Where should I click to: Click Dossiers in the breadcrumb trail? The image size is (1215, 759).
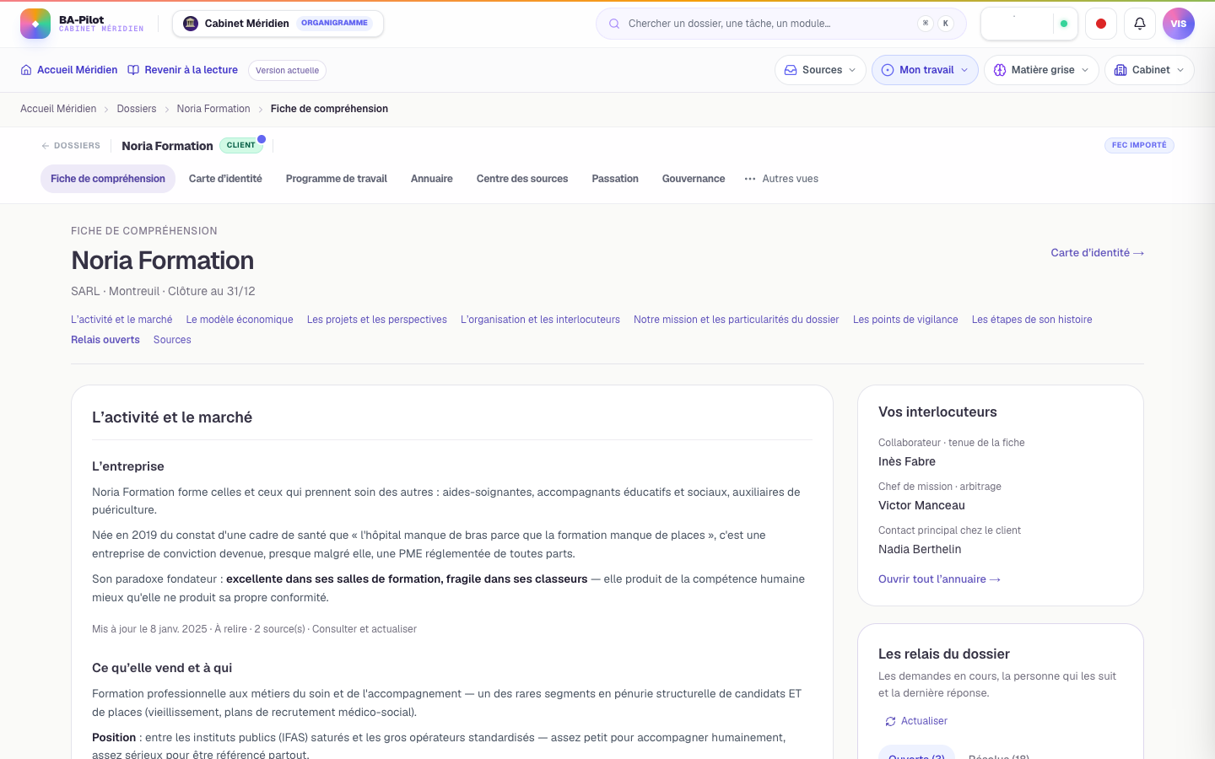pos(137,109)
